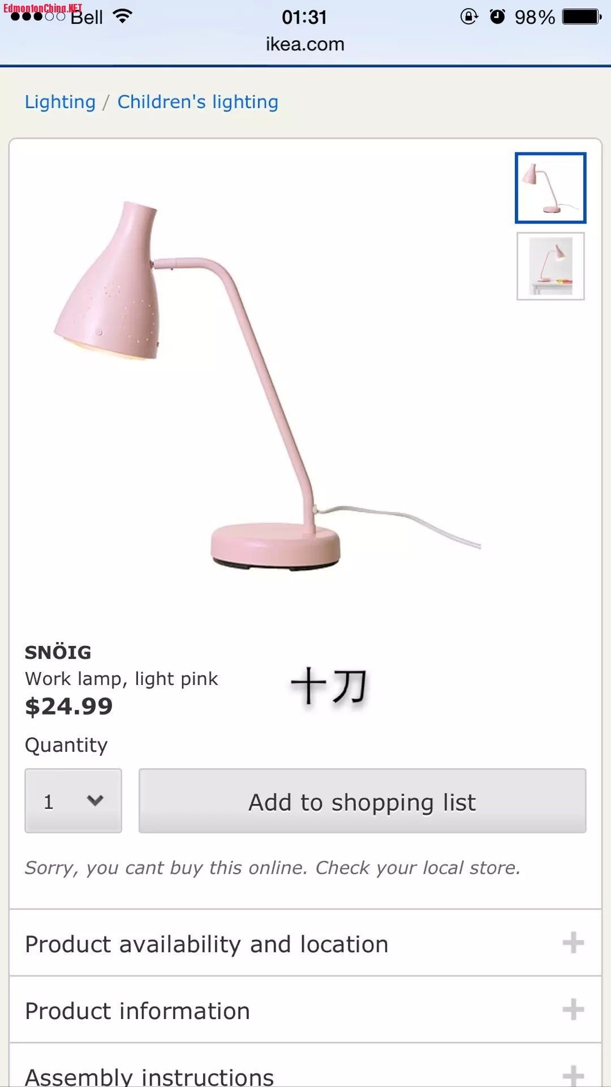Image resolution: width=611 pixels, height=1087 pixels.
Task: Tap the battery icon in status bar
Action: pyautogui.click(x=582, y=17)
